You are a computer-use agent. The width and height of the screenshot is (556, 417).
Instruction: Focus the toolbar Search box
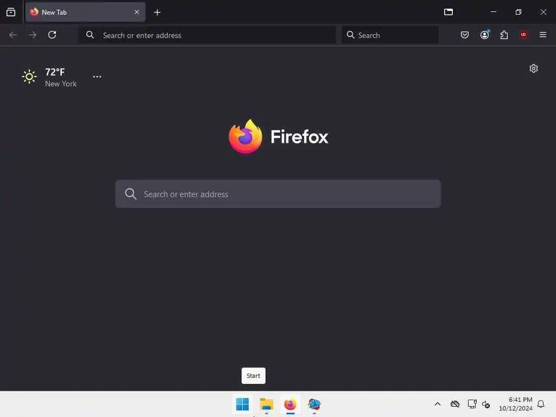(390, 35)
